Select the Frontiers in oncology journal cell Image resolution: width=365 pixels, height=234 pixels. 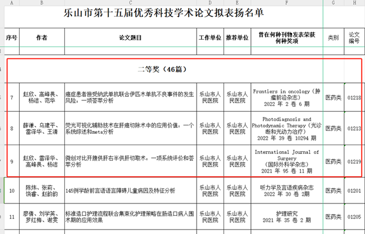[287, 97]
